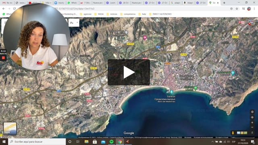Expand the imagery strip with the double chevron
This screenshot has width=258, height=145.
tap(252, 133)
